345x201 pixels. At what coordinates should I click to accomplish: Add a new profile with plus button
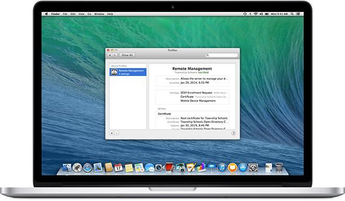point(111,133)
